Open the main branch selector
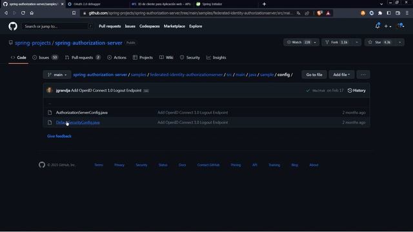The image size is (413, 232). coord(57,75)
